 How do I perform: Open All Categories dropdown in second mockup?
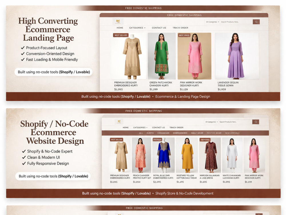(211, 122)
